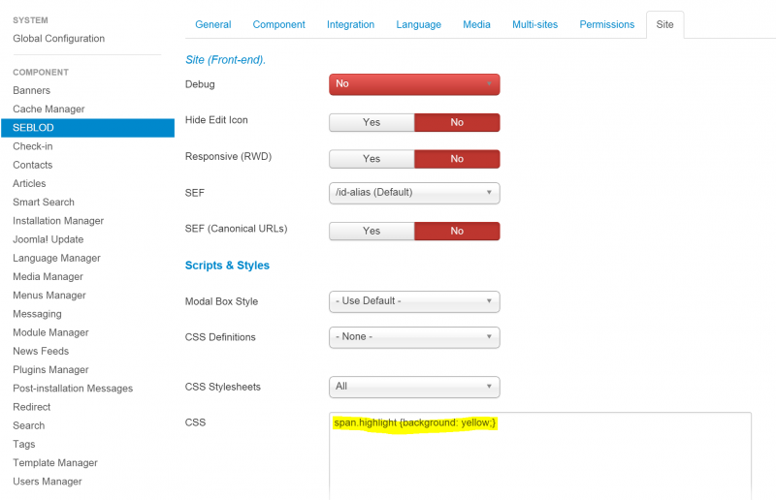
Task: Open Media Manager settings
Action: pos(48,276)
